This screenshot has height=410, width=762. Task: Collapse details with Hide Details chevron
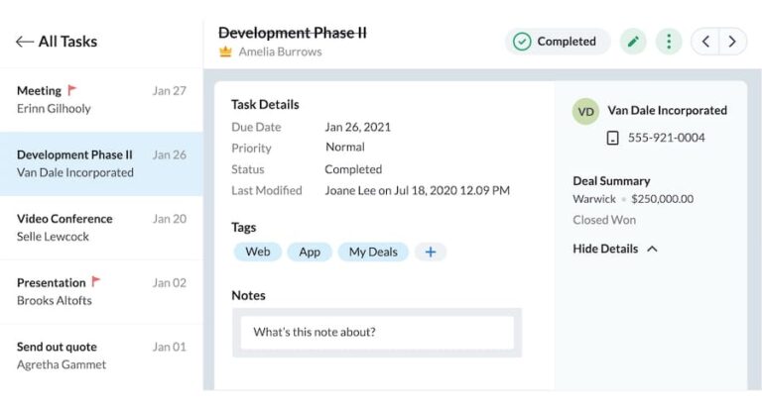coord(652,249)
